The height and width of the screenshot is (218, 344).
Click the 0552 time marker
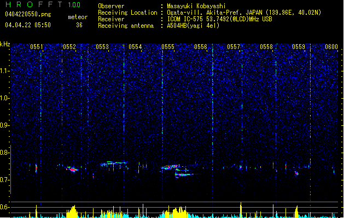coord(69,47)
